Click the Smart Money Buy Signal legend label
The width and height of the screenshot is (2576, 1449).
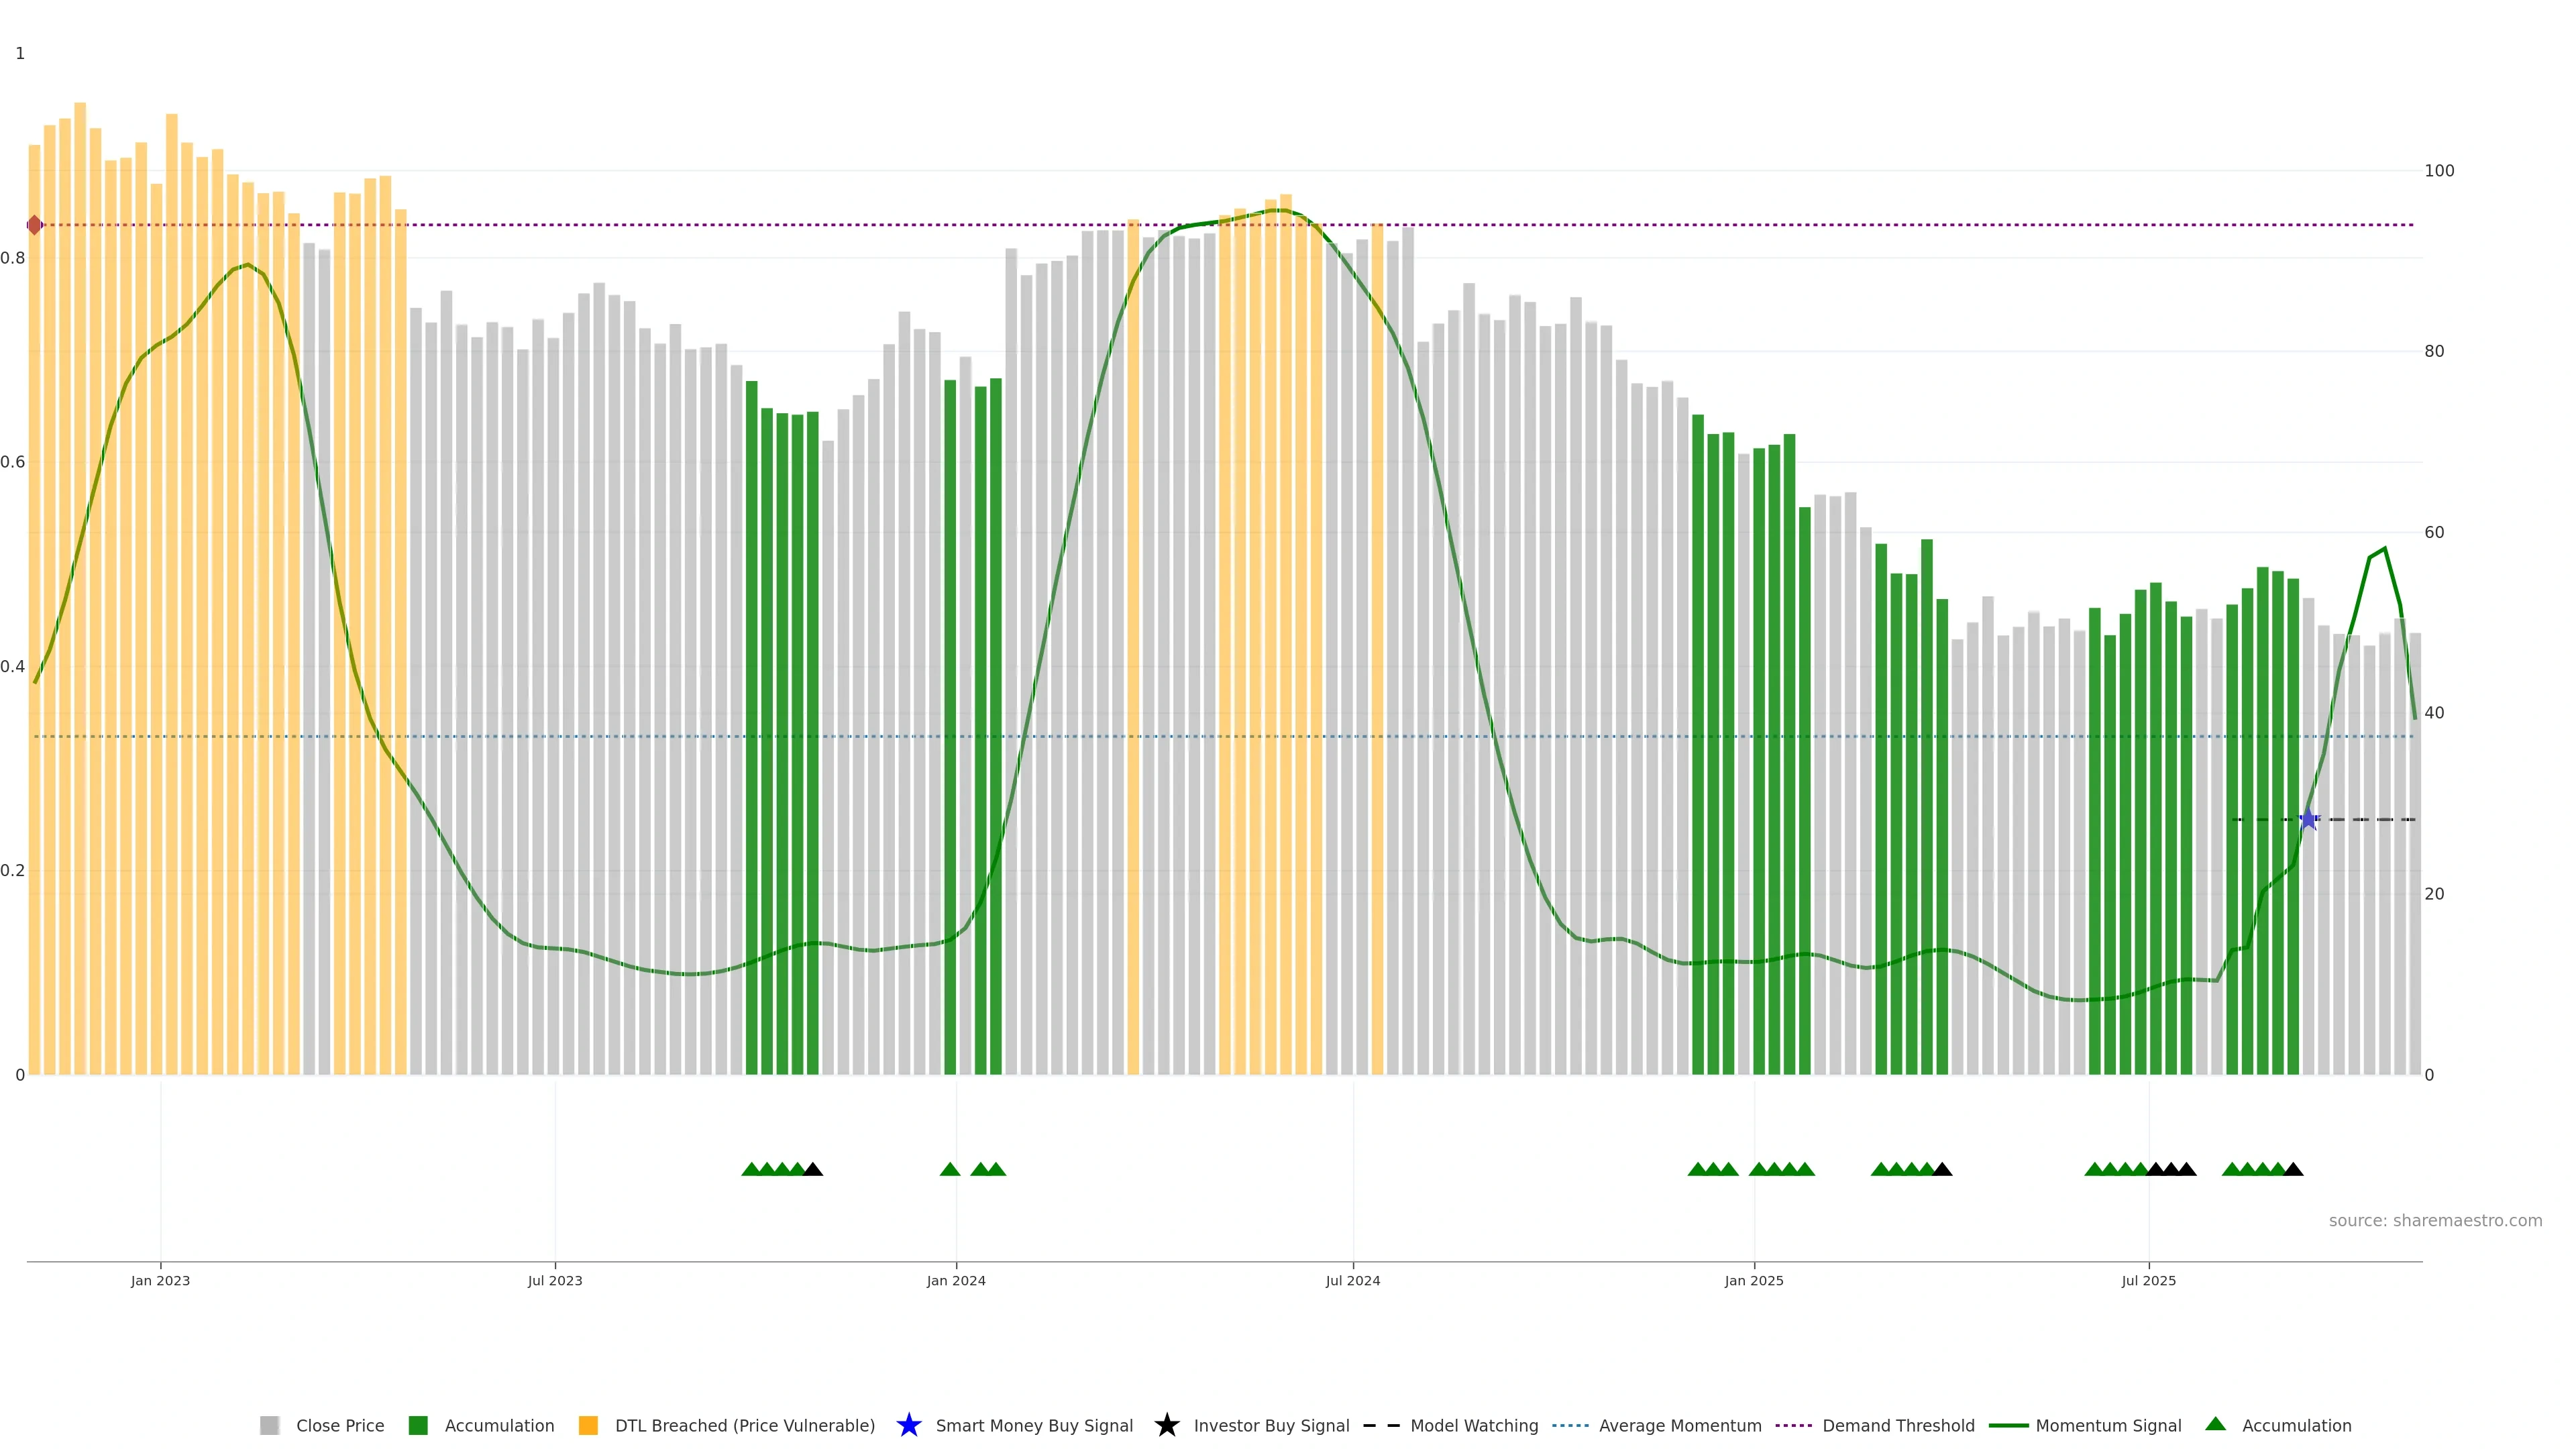pos(1034,1425)
